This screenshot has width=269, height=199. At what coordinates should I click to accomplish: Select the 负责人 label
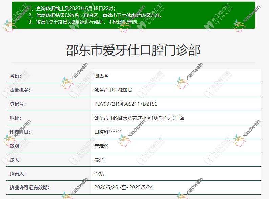point(18,174)
